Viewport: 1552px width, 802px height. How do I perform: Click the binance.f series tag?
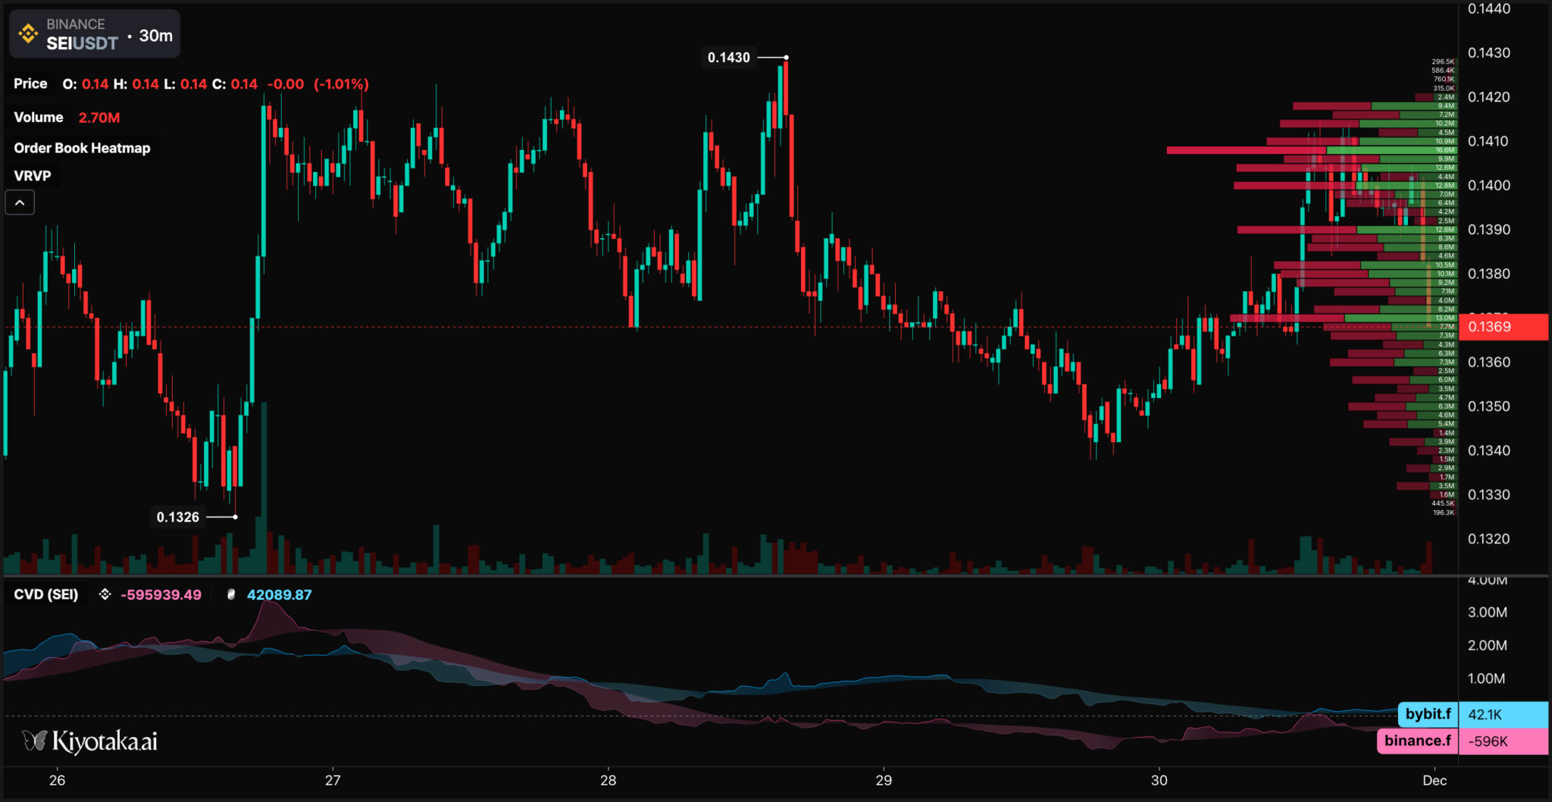1417,741
